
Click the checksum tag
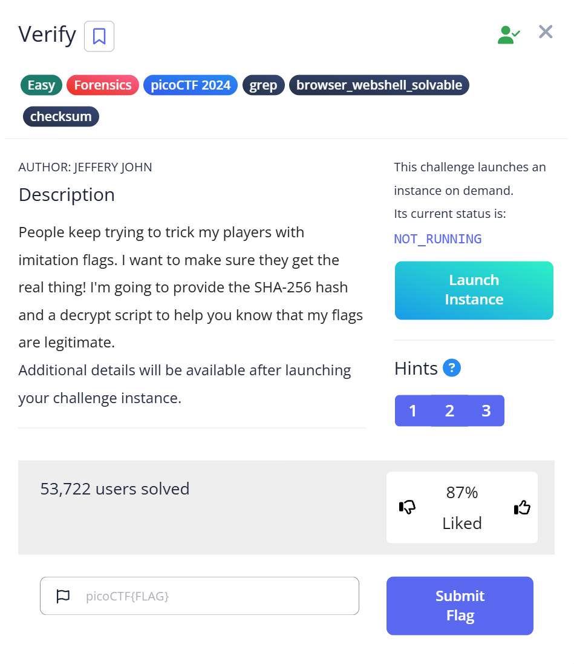(x=60, y=116)
